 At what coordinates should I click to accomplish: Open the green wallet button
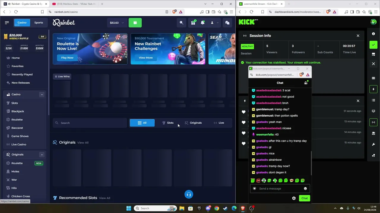tap(135, 23)
